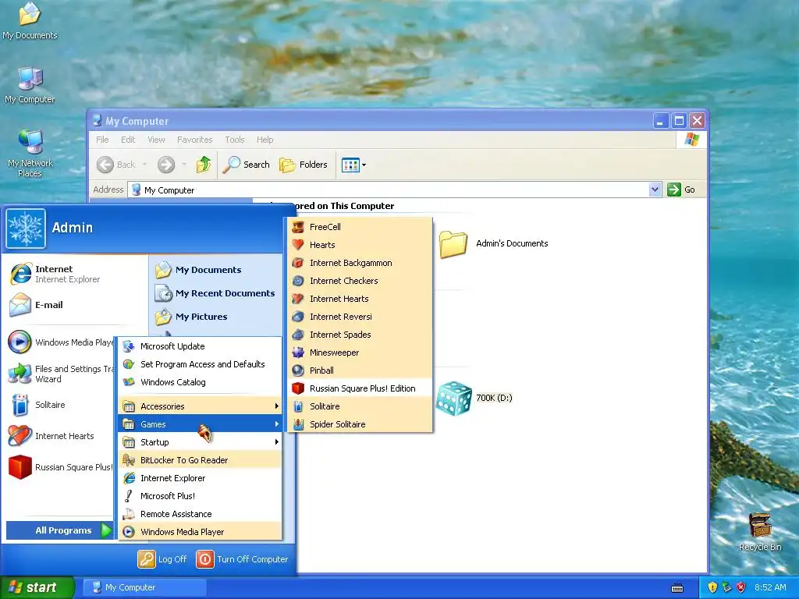The width and height of the screenshot is (799, 599).
Task: Select Admin's Documents folder
Action: 493,244
